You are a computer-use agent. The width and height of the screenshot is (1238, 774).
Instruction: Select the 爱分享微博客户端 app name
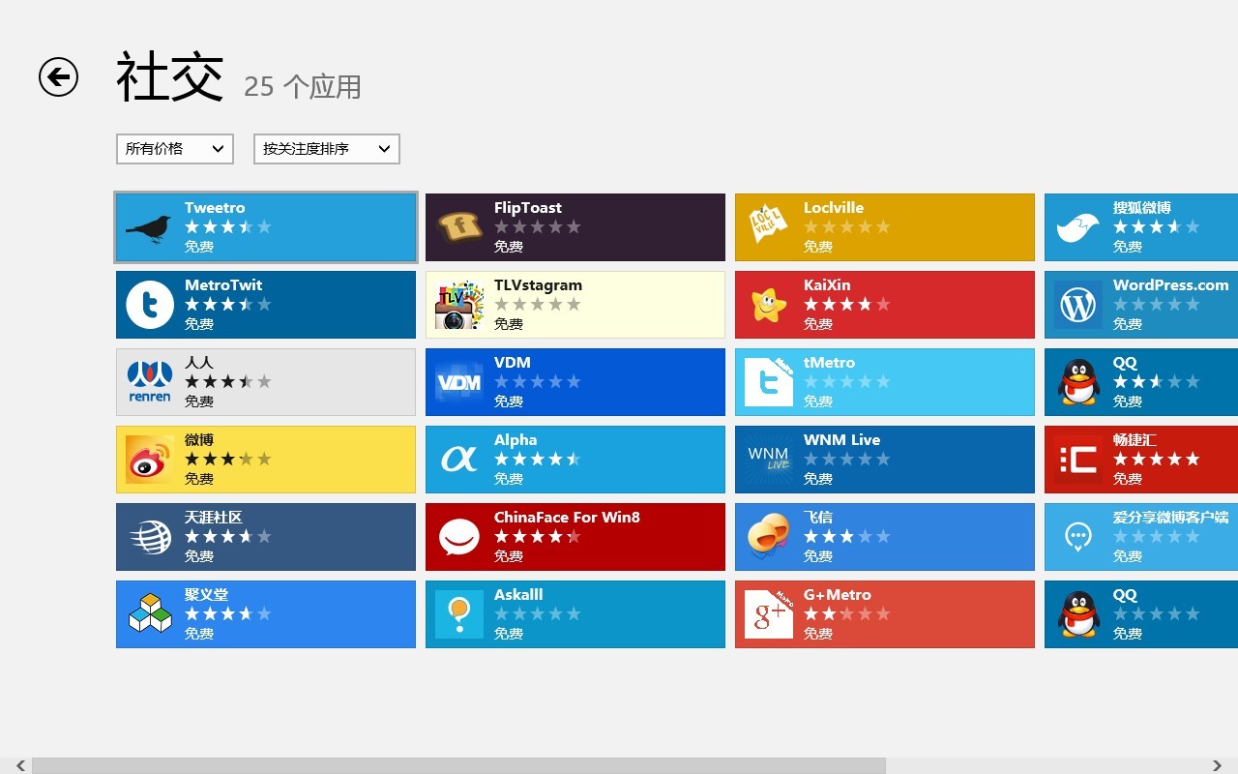[1171, 517]
